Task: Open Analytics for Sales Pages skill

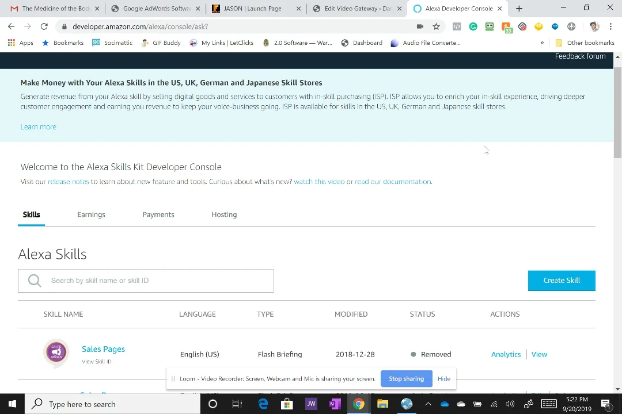Action: (x=506, y=355)
